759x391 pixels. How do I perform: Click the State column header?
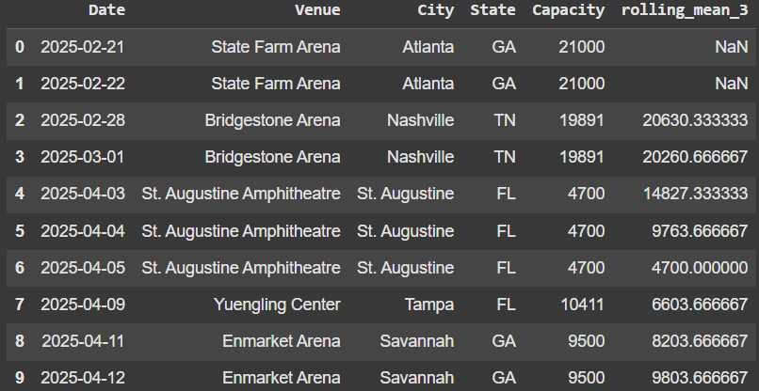pyautogui.click(x=493, y=11)
